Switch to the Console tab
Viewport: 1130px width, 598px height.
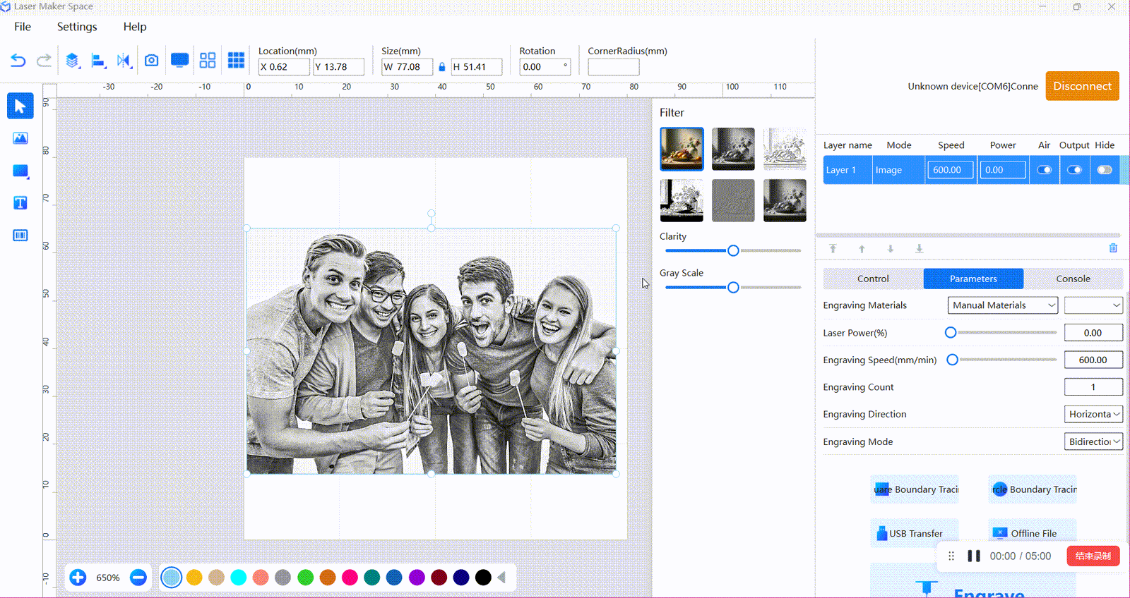pyautogui.click(x=1073, y=279)
